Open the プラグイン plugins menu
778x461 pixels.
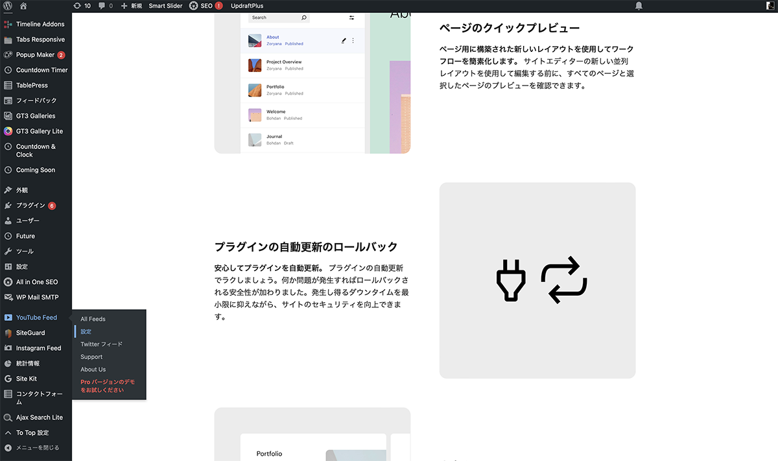tap(30, 206)
